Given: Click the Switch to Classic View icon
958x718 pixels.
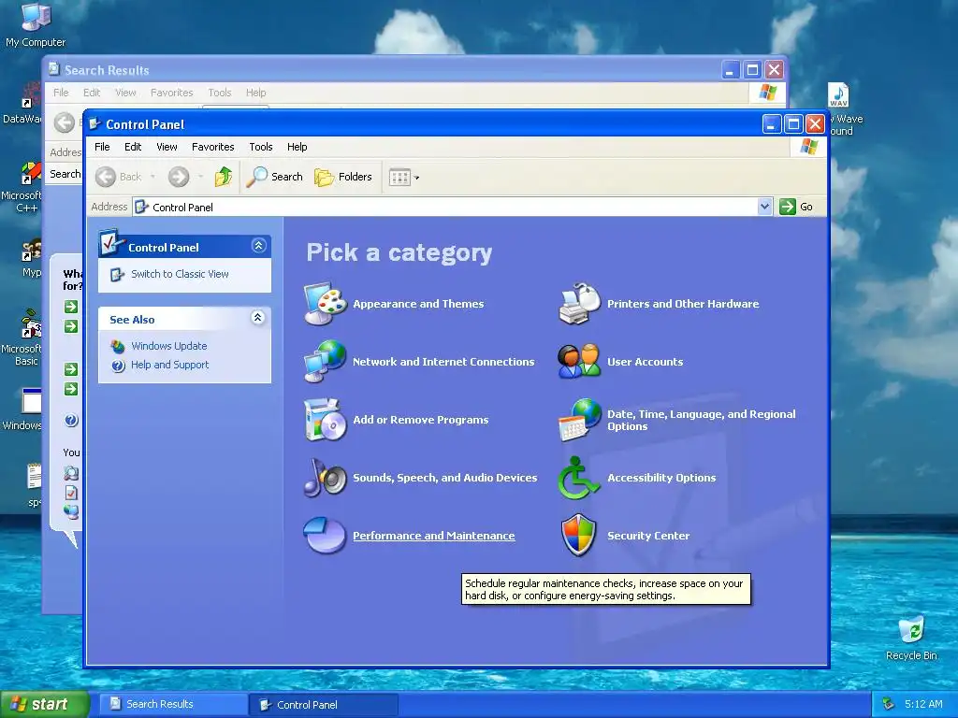Looking at the screenshot, I should [x=117, y=275].
